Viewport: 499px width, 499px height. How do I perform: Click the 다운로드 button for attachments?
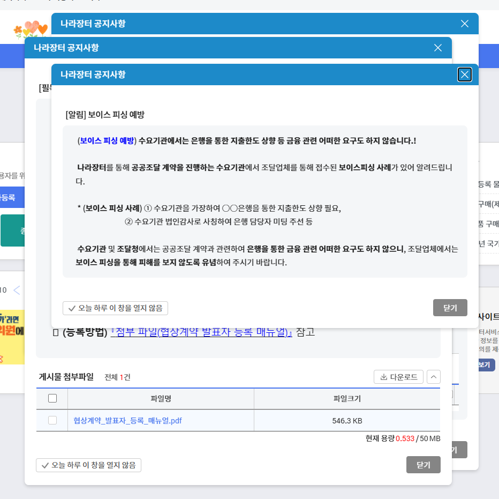[398, 377]
